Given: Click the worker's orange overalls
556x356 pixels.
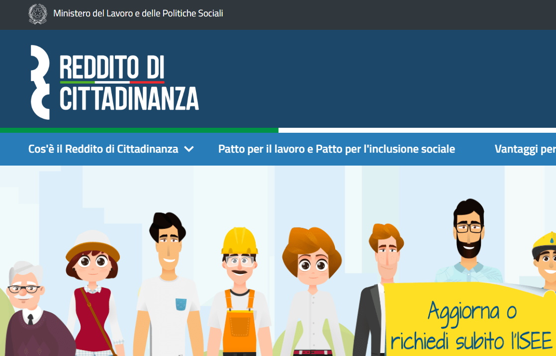Looking at the screenshot, I should click(240, 323).
